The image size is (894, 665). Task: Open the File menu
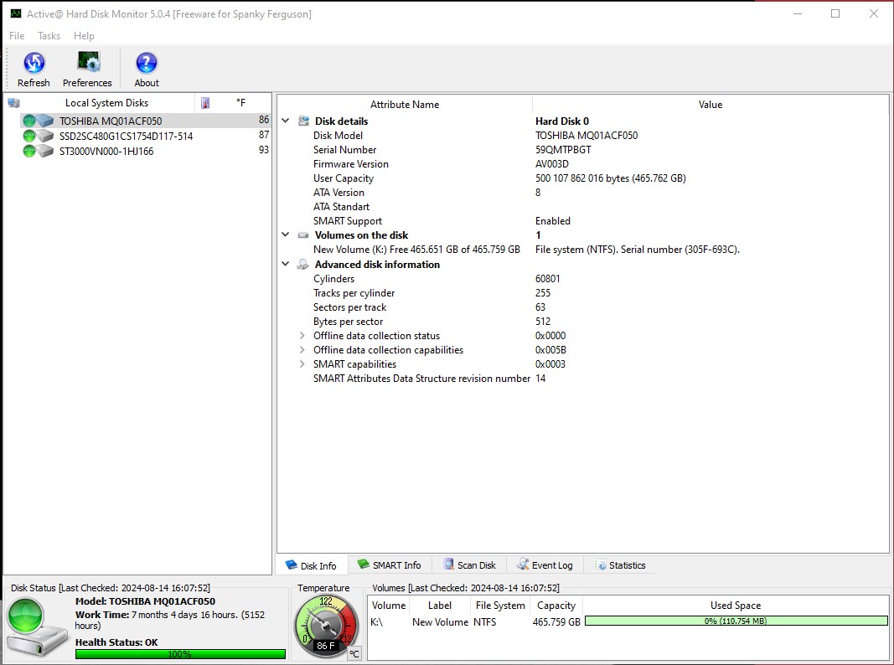[x=15, y=36]
